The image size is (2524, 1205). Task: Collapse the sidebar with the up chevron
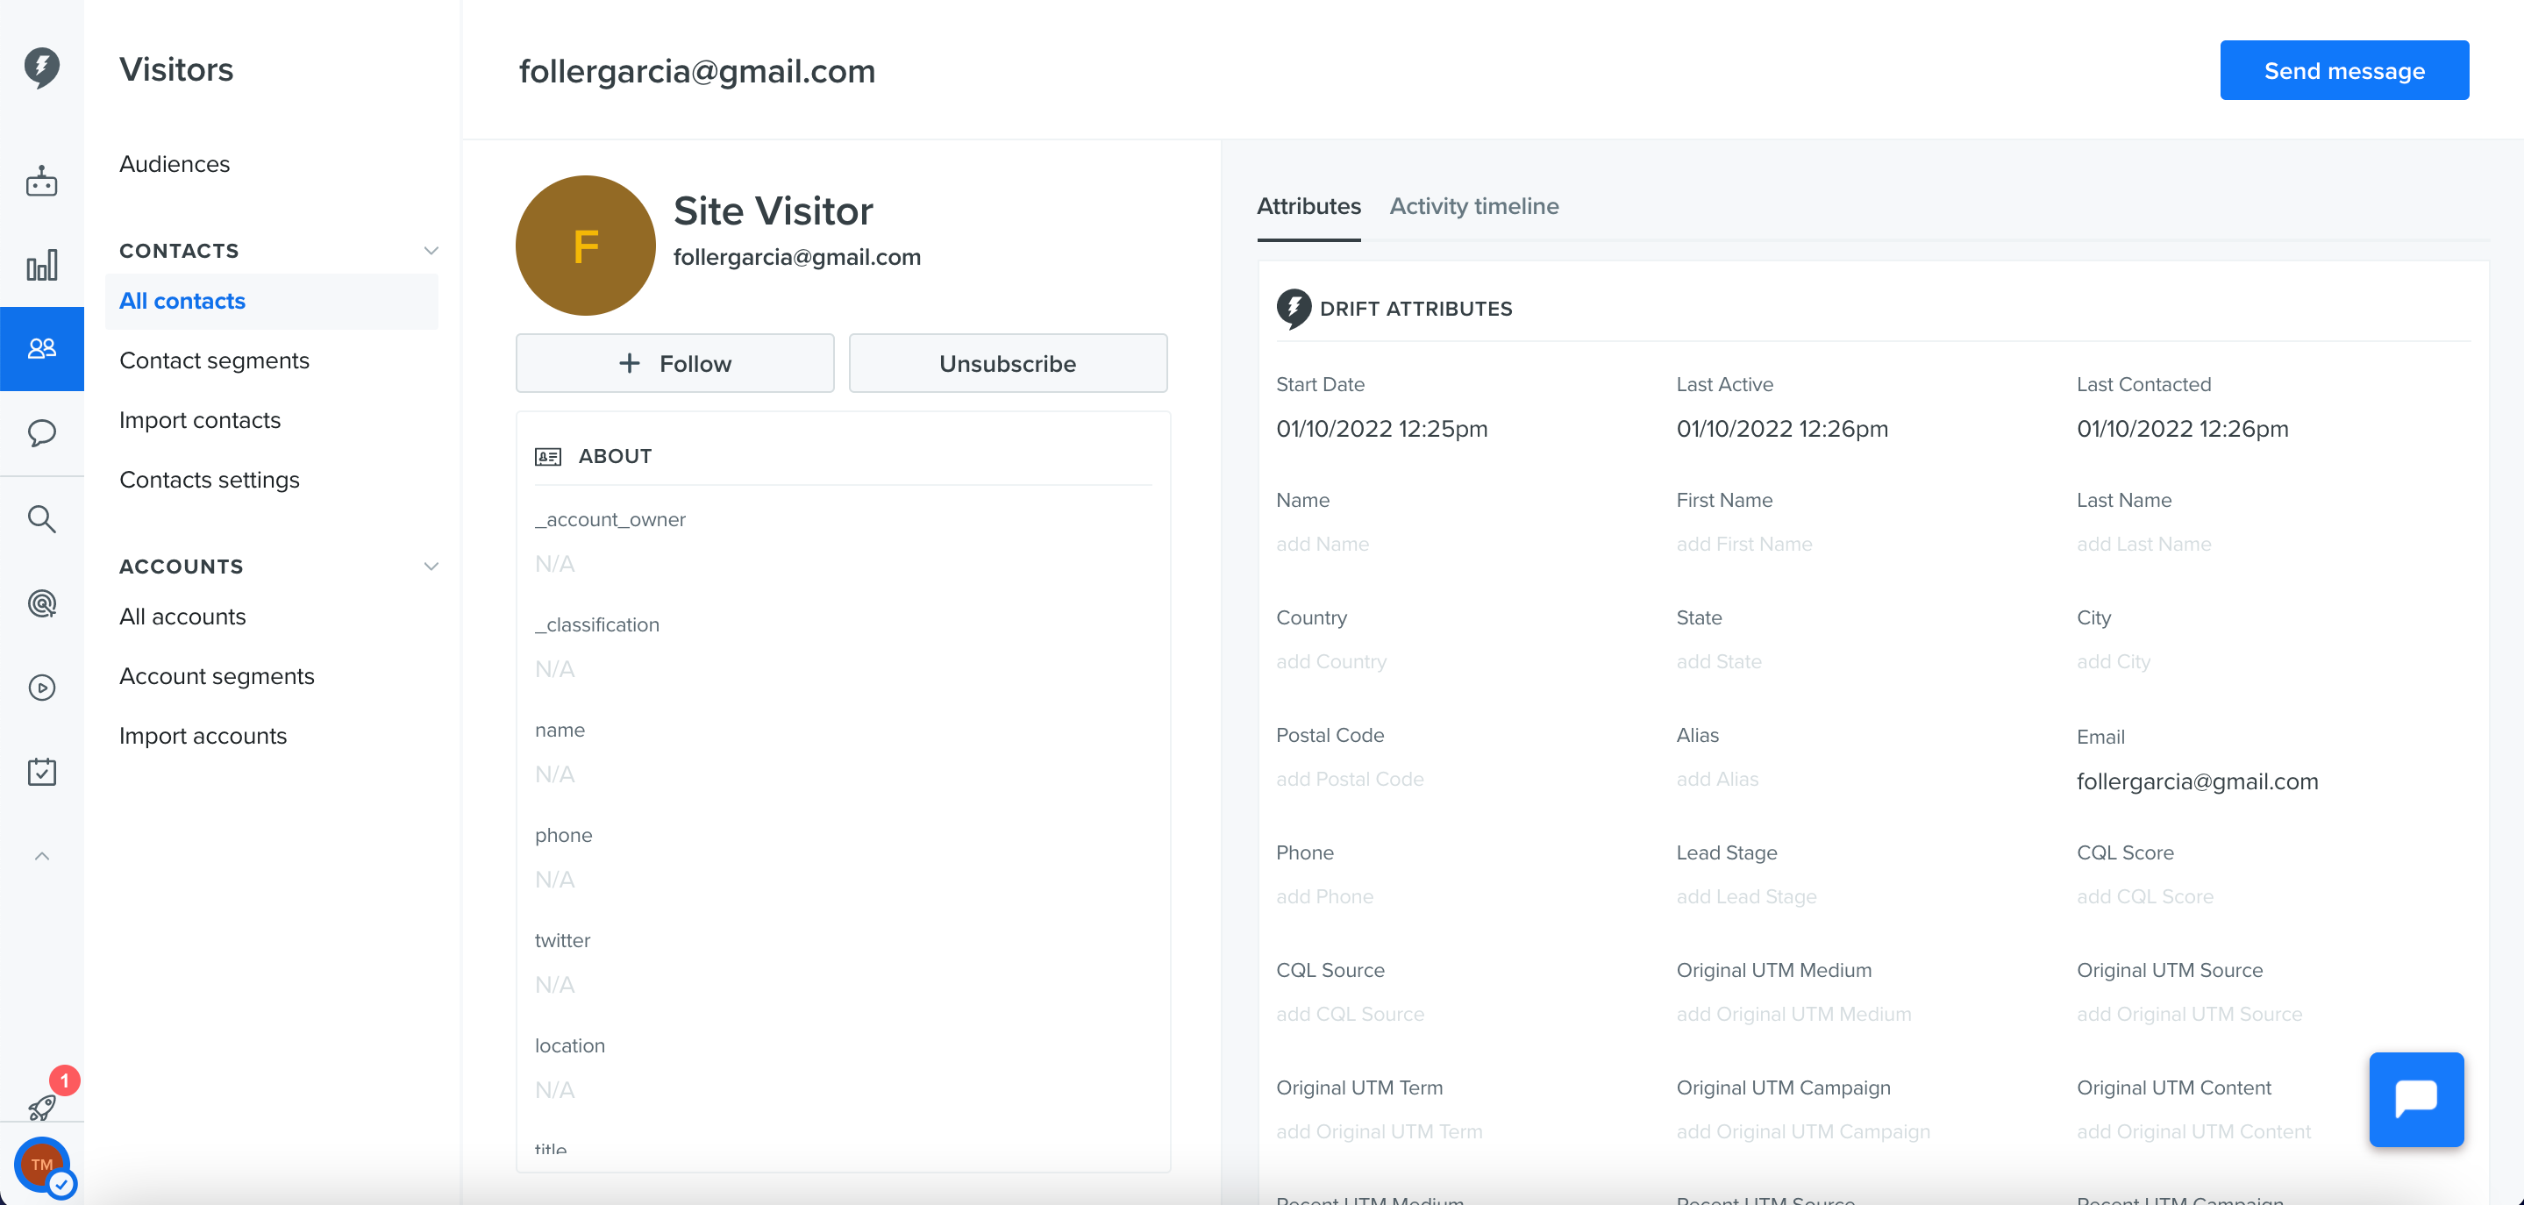(41, 856)
